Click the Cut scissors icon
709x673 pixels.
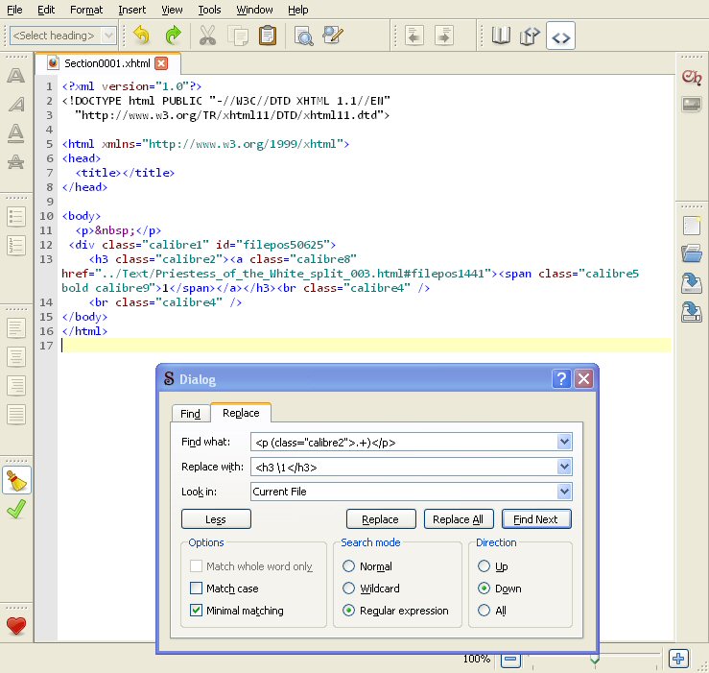[206, 36]
